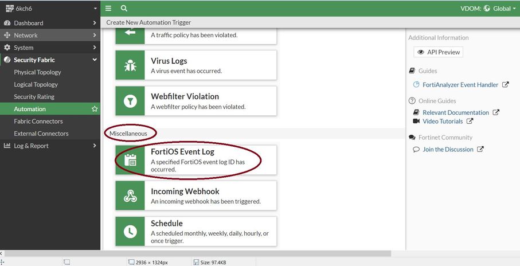
Task: Choose the FortiOS Event Log trigger
Action: coord(196,160)
